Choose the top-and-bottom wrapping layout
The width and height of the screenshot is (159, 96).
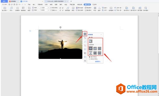91,53
